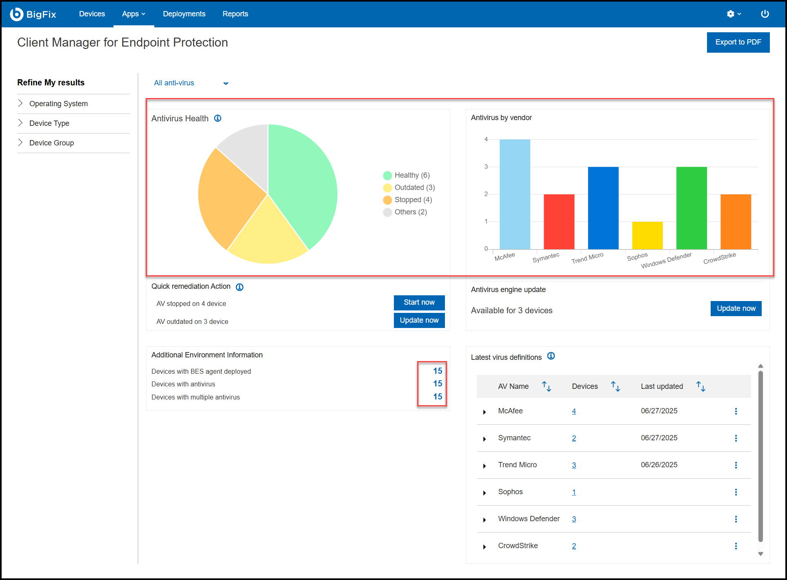787x580 pixels.
Task: Click Antivirus Health info icon
Action: coord(218,118)
